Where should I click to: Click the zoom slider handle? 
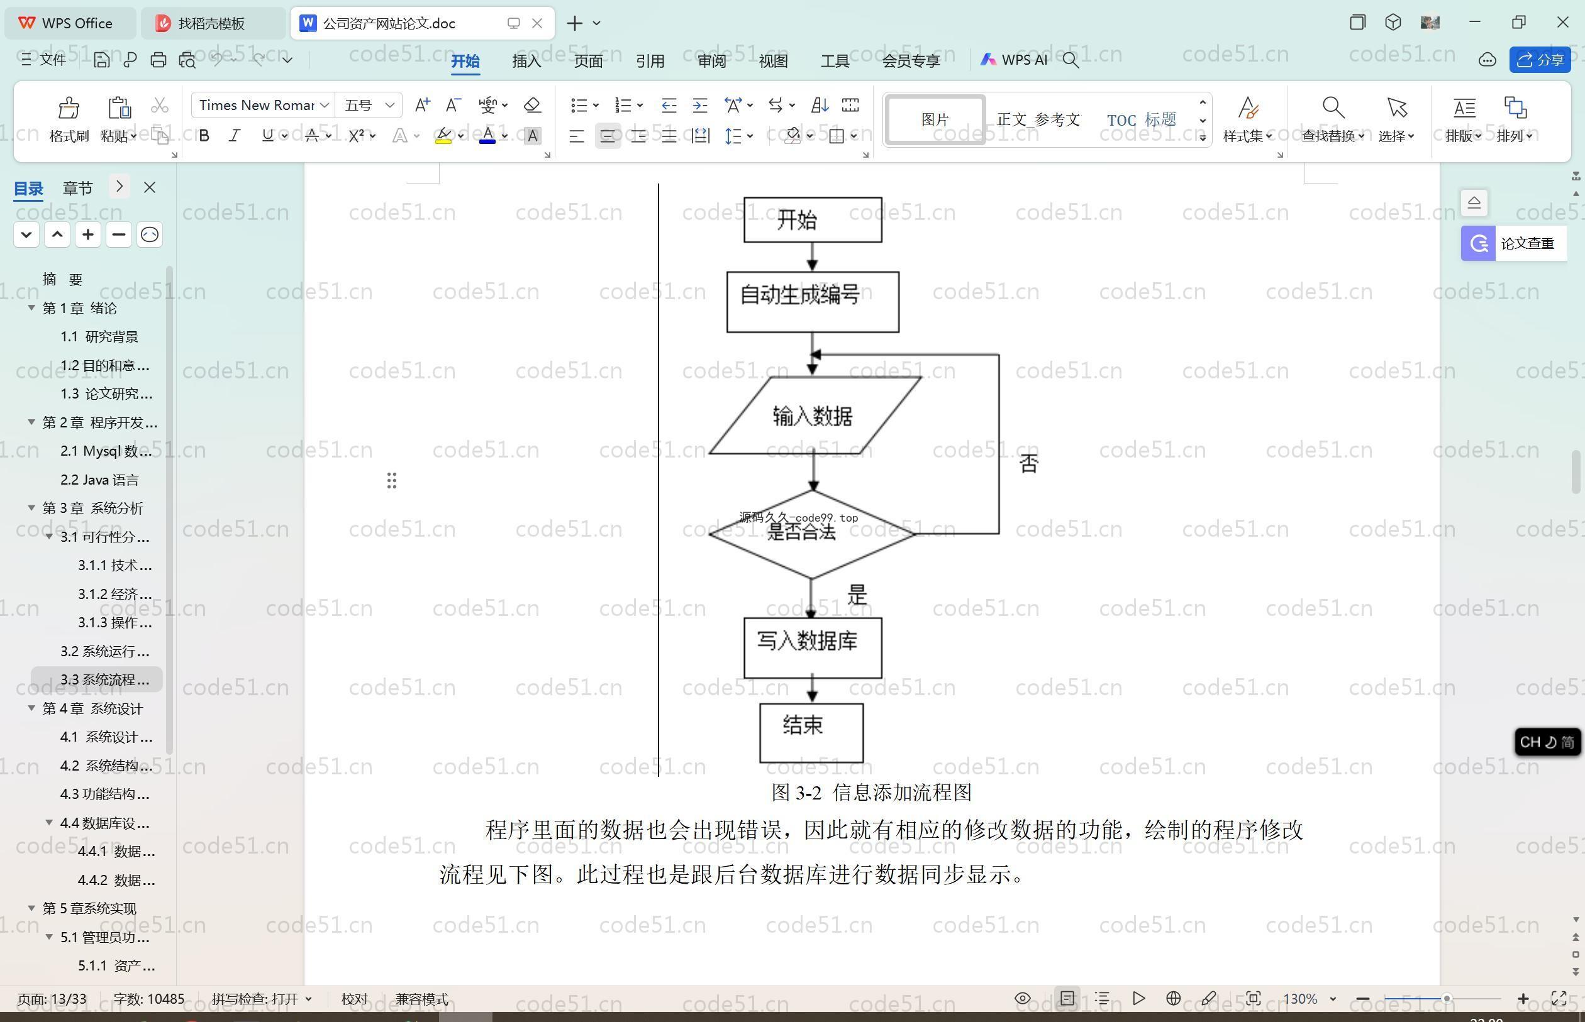1446,999
